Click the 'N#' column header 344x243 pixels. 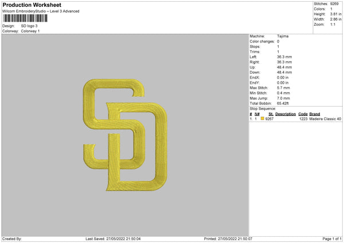[257, 114]
